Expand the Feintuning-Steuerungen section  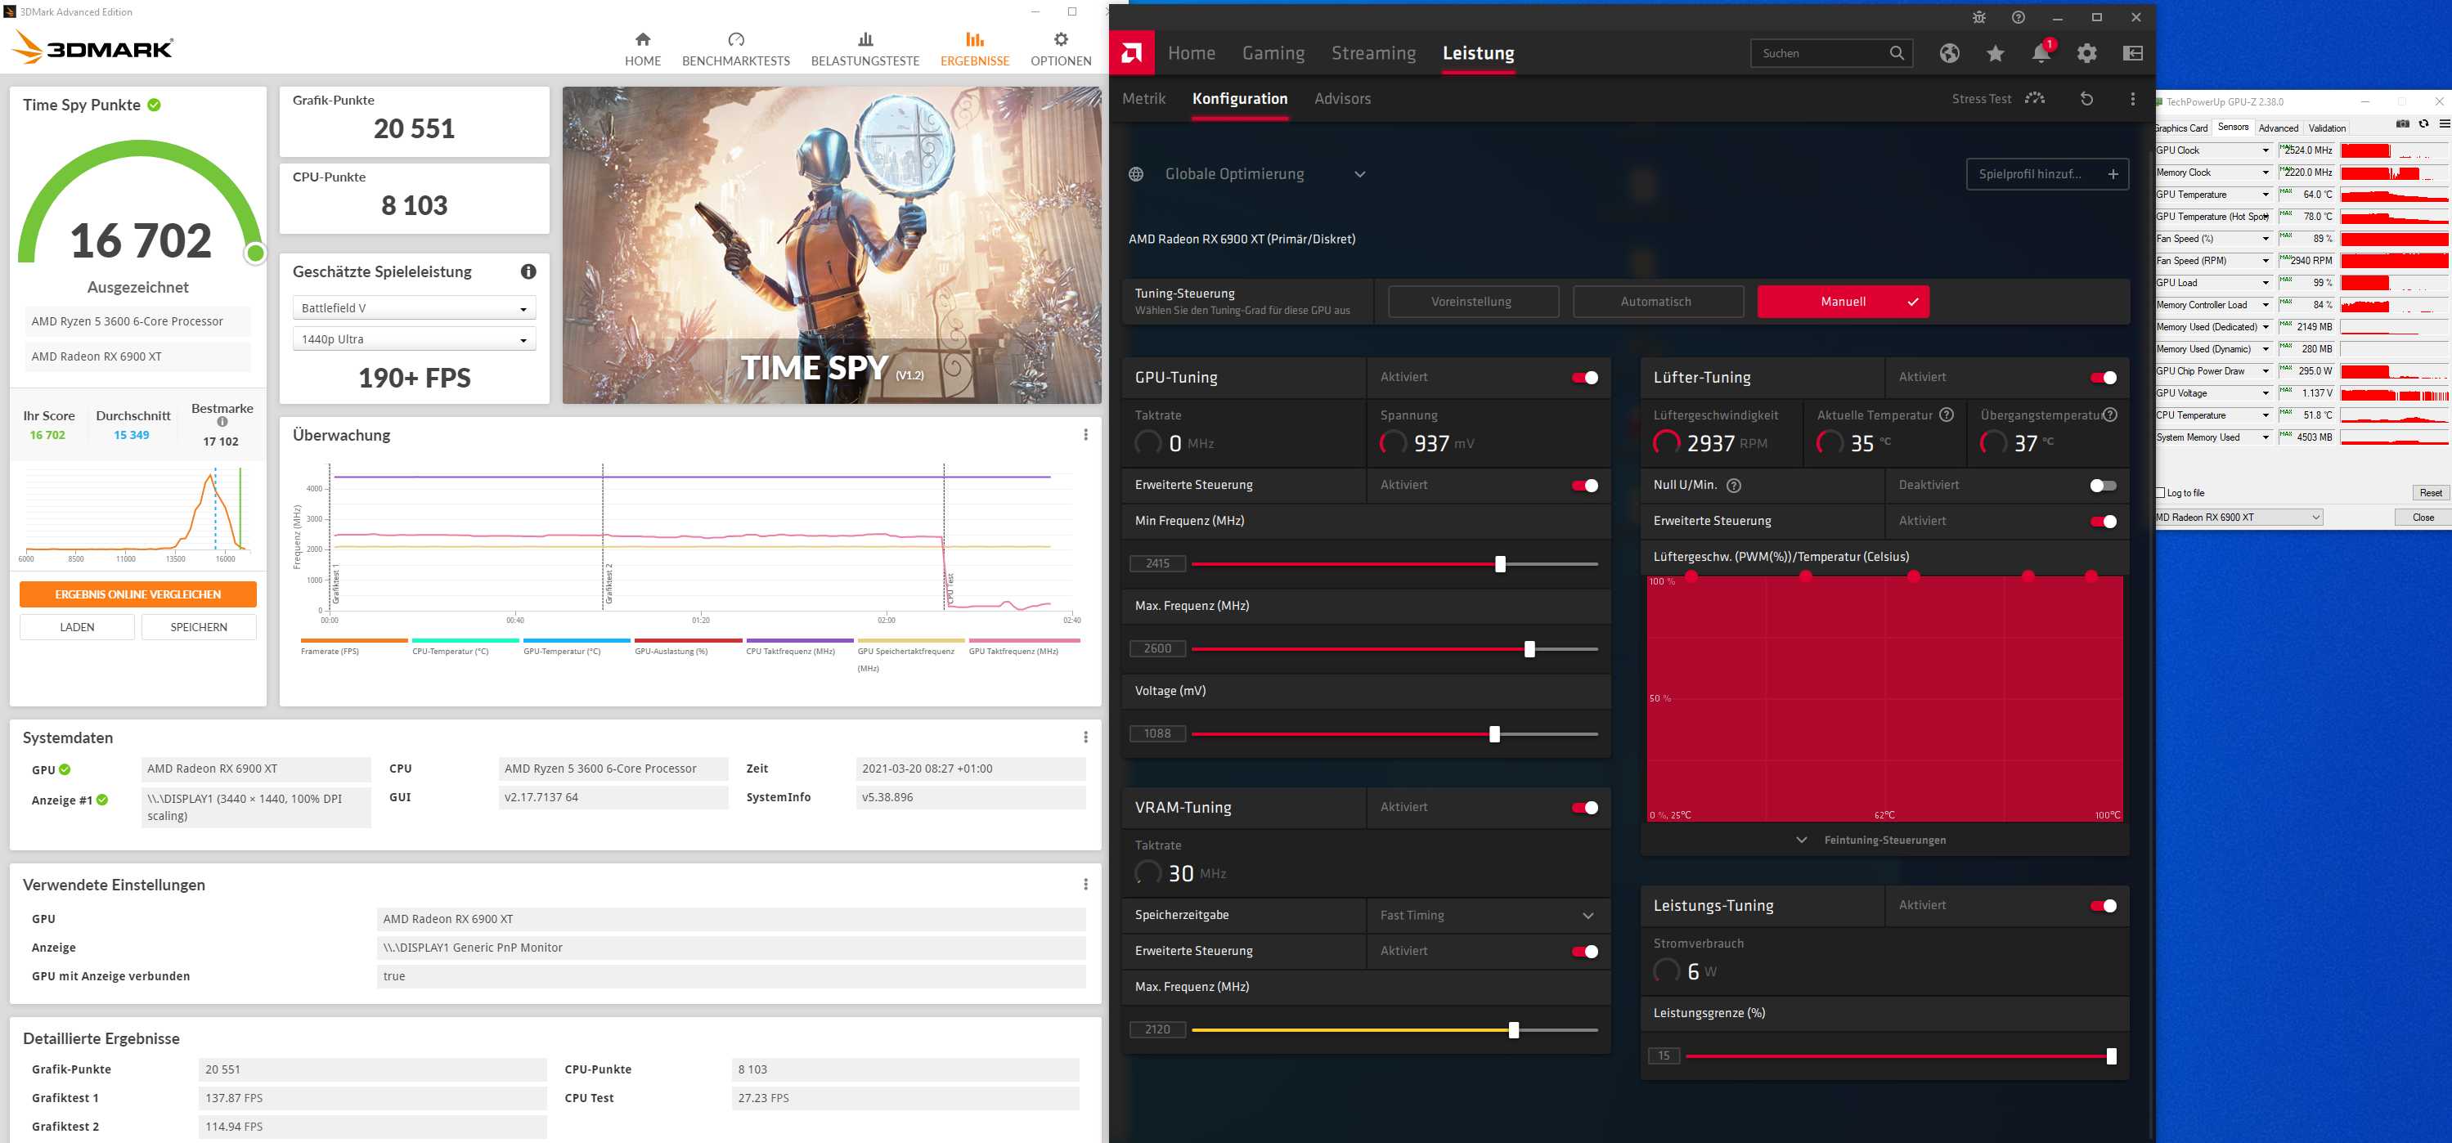[x=1872, y=840]
